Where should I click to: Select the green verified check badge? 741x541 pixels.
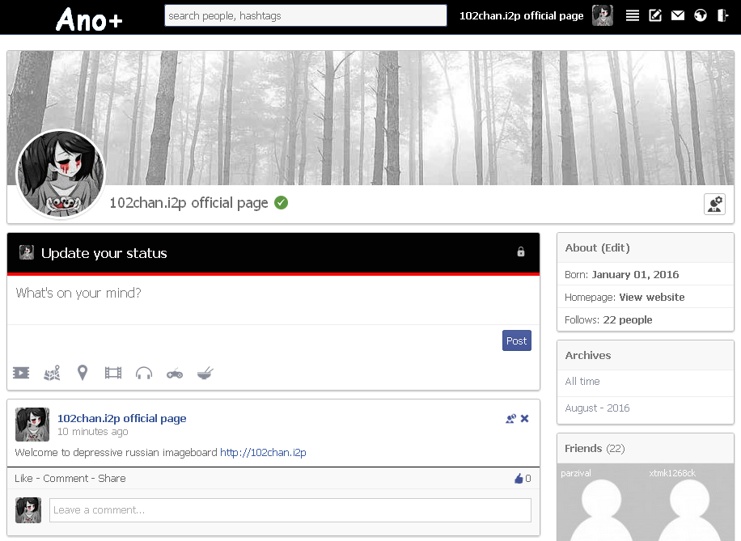pos(282,203)
